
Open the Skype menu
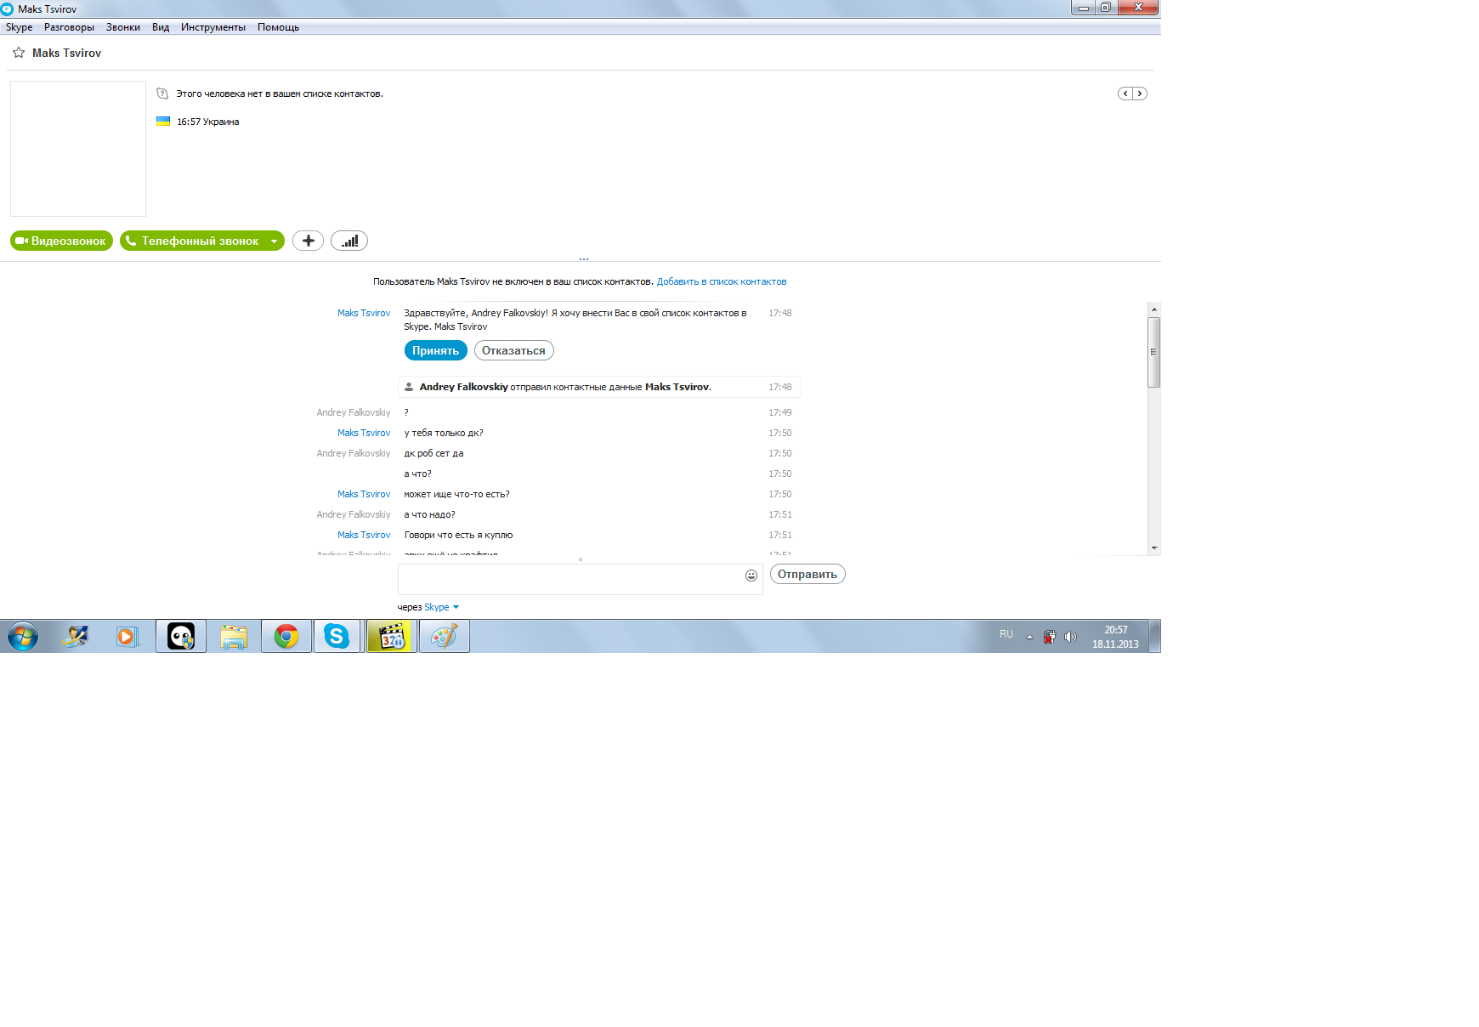(19, 27)
